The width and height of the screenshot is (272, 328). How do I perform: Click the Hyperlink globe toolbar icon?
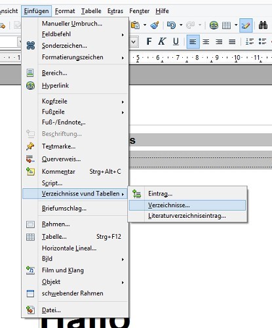214,26
